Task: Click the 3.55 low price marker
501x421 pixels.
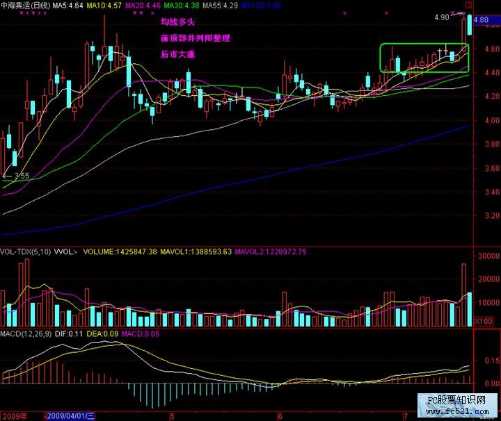Action: coord(22,176)
